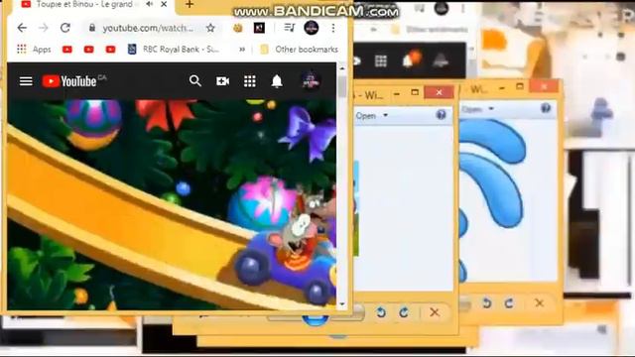Viewport: 635px width, 357px height.
Task: Open help in middle photo viewer
Action: coord(441,115)
